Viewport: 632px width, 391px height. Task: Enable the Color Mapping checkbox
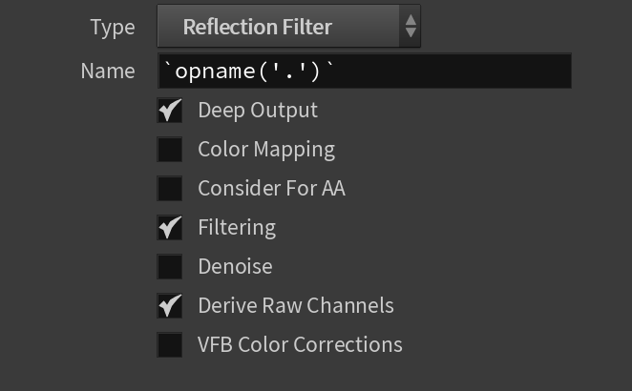pos(170,150)
